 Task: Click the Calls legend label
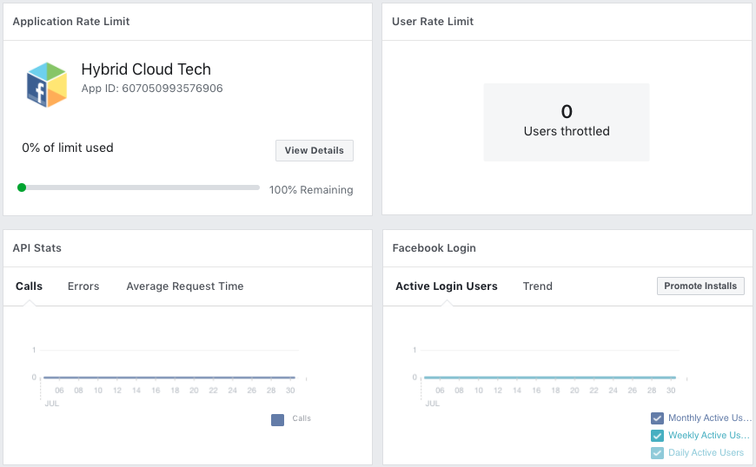[302, 418]
